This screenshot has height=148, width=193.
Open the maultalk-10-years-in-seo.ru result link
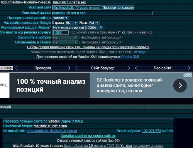click(x=52, y=131)
